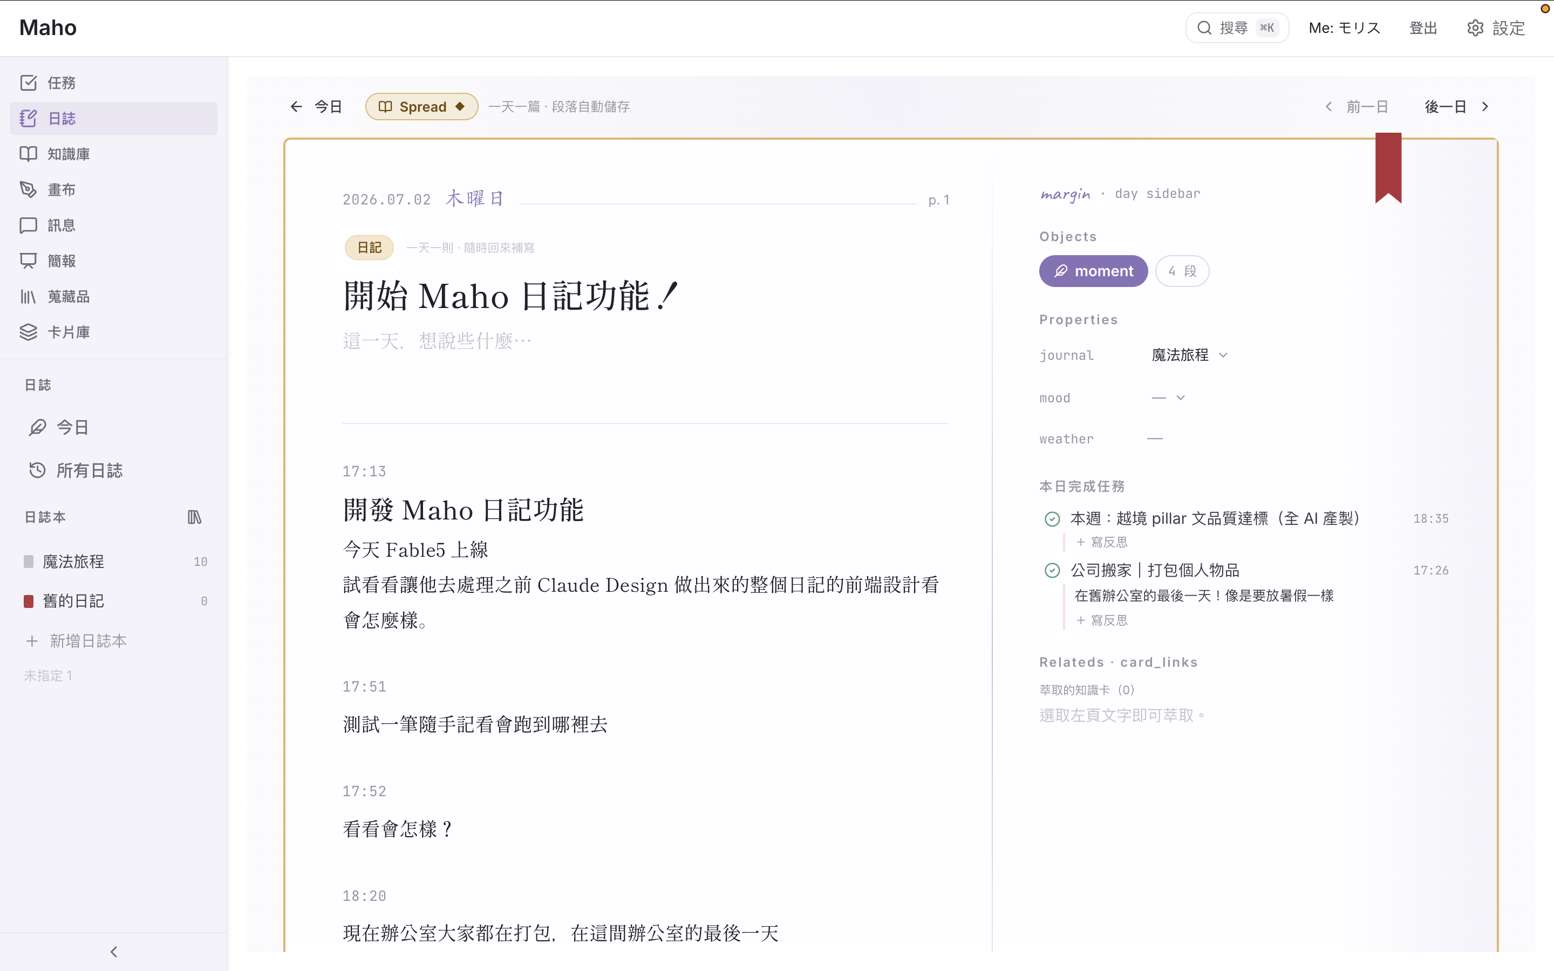Viewport: 1554px width, 971px height.
Task: Add reflection 寫反思 under 公司搬家 task
Action: point(1102,620)
